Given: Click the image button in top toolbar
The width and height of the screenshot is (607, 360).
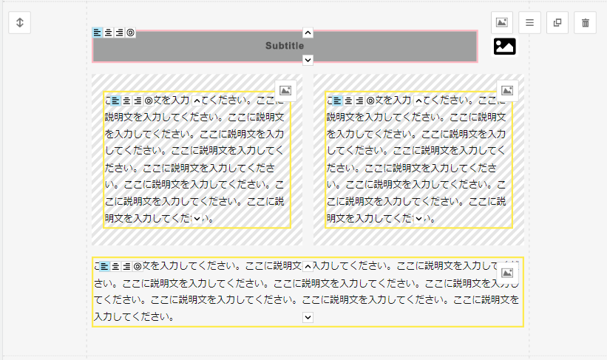Looking at the screenshot, I should point(502,23).
